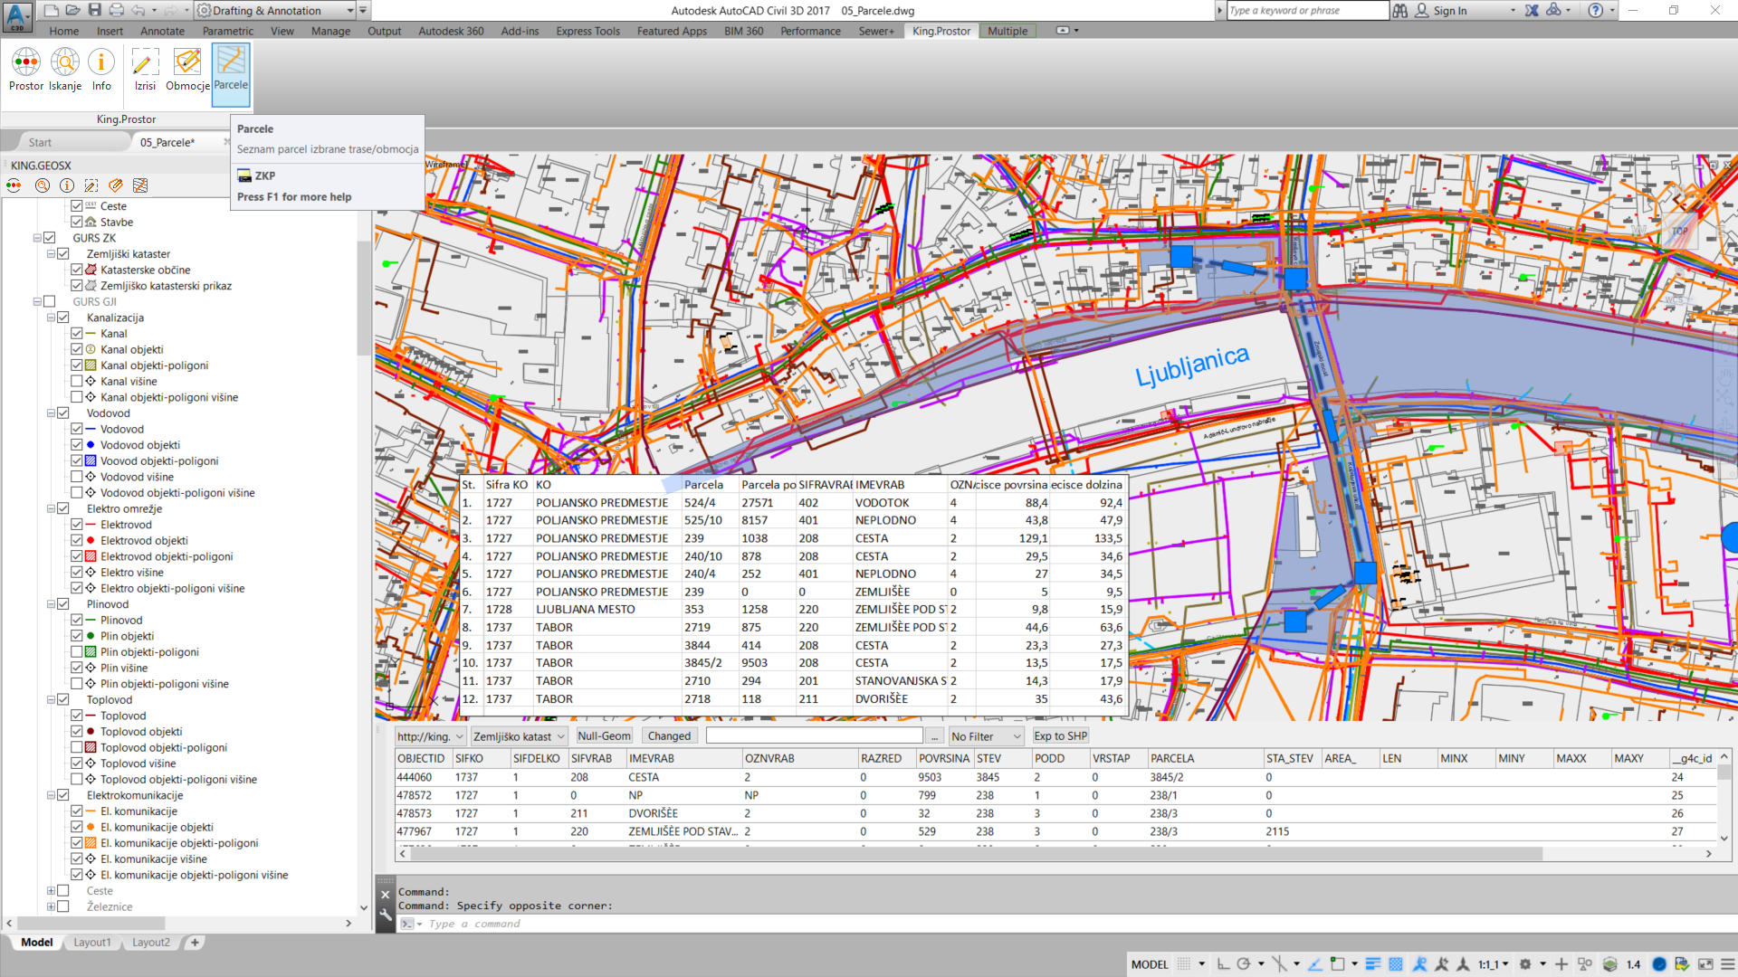
Task: Toggle lineweight display icon in status bar
Action: (1372, 964)
